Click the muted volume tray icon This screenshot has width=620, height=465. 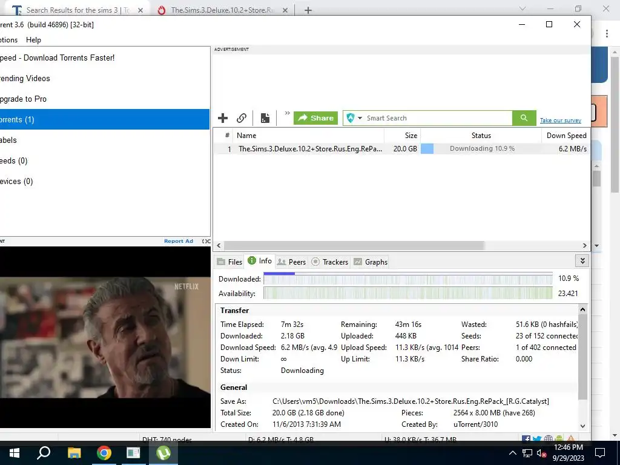(542, 453)
